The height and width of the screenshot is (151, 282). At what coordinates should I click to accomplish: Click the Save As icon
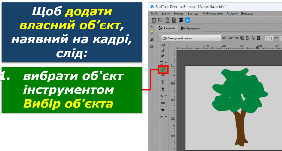coord(174,20)
